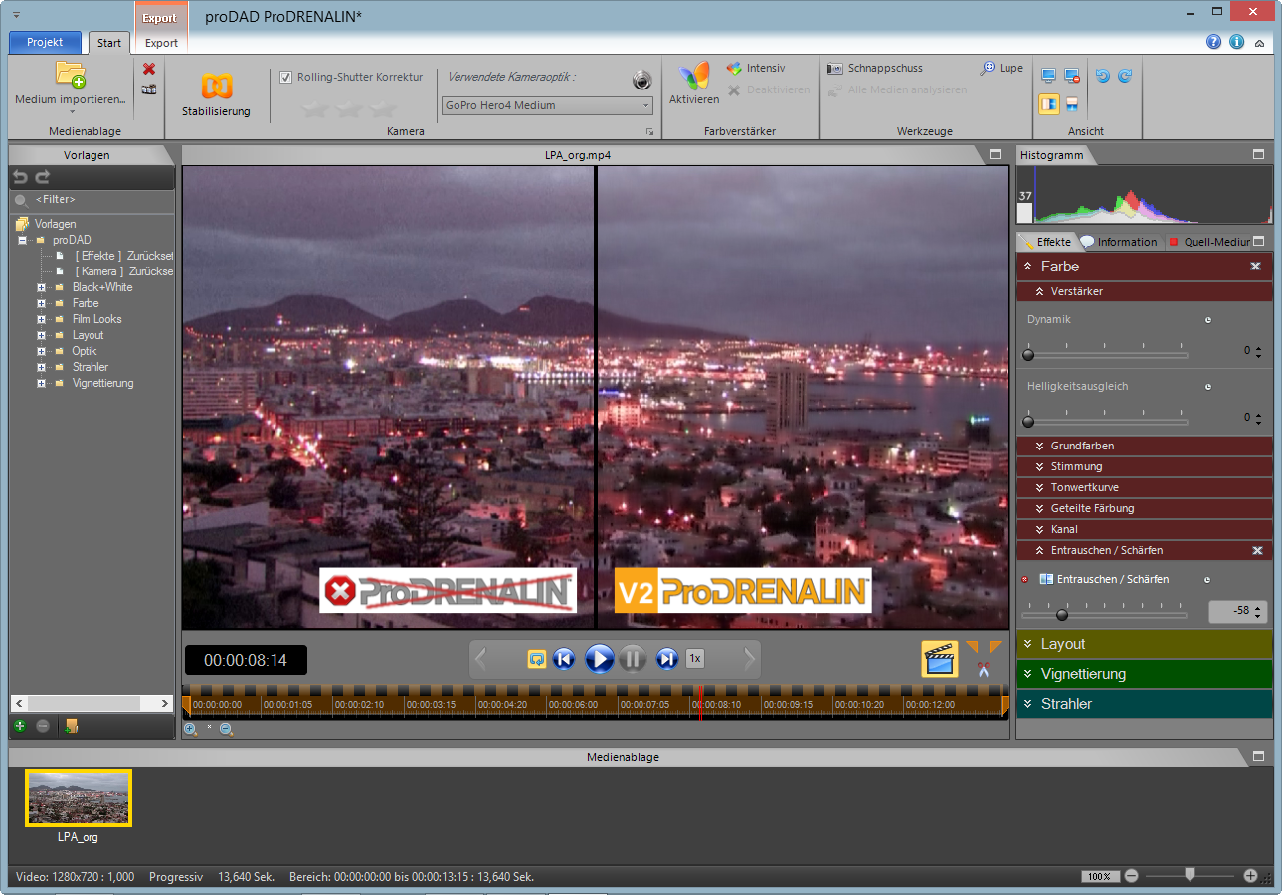Select the LPA_org media thumbnail
Image resolution: width=1282 pixels, height=895 pixels.
click(x=79, y=799)
